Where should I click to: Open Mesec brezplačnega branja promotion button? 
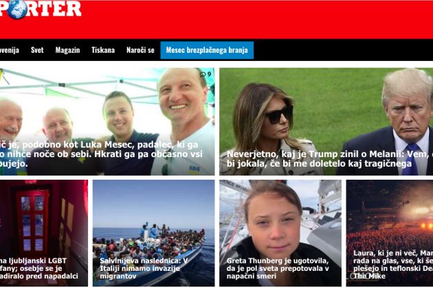pyautogui.click(x=207, y=50)
